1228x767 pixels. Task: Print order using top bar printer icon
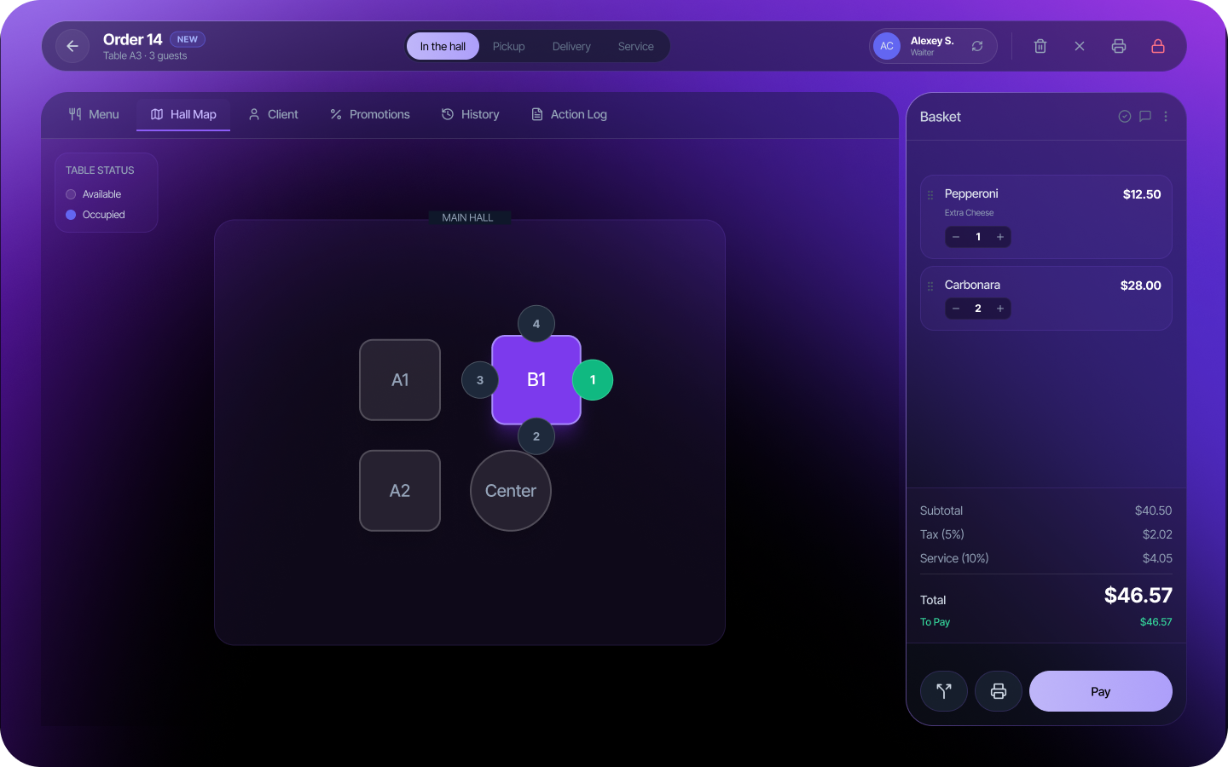click(x=1119, y=46)
